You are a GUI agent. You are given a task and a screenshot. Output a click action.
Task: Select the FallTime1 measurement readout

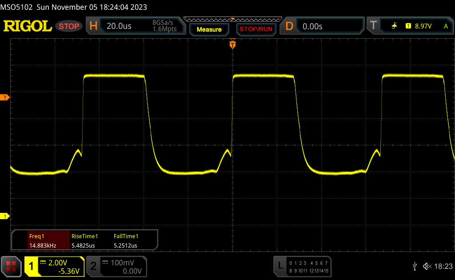pyautogui.click(x=126, y=241)
